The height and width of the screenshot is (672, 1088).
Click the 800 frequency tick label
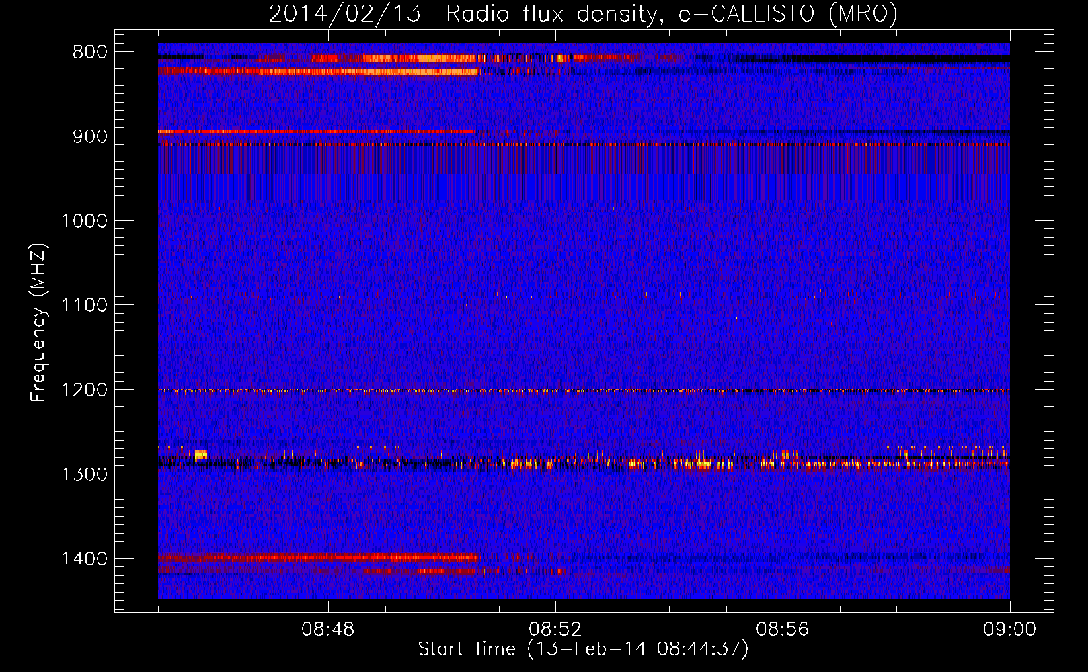click(90, 52)
